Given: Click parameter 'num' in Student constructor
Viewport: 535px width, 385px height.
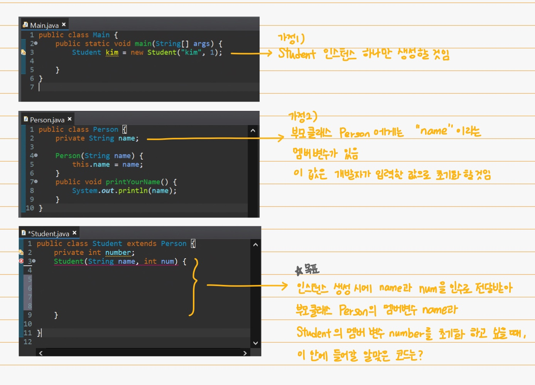Looking at the screenshot, I should 167,261.
